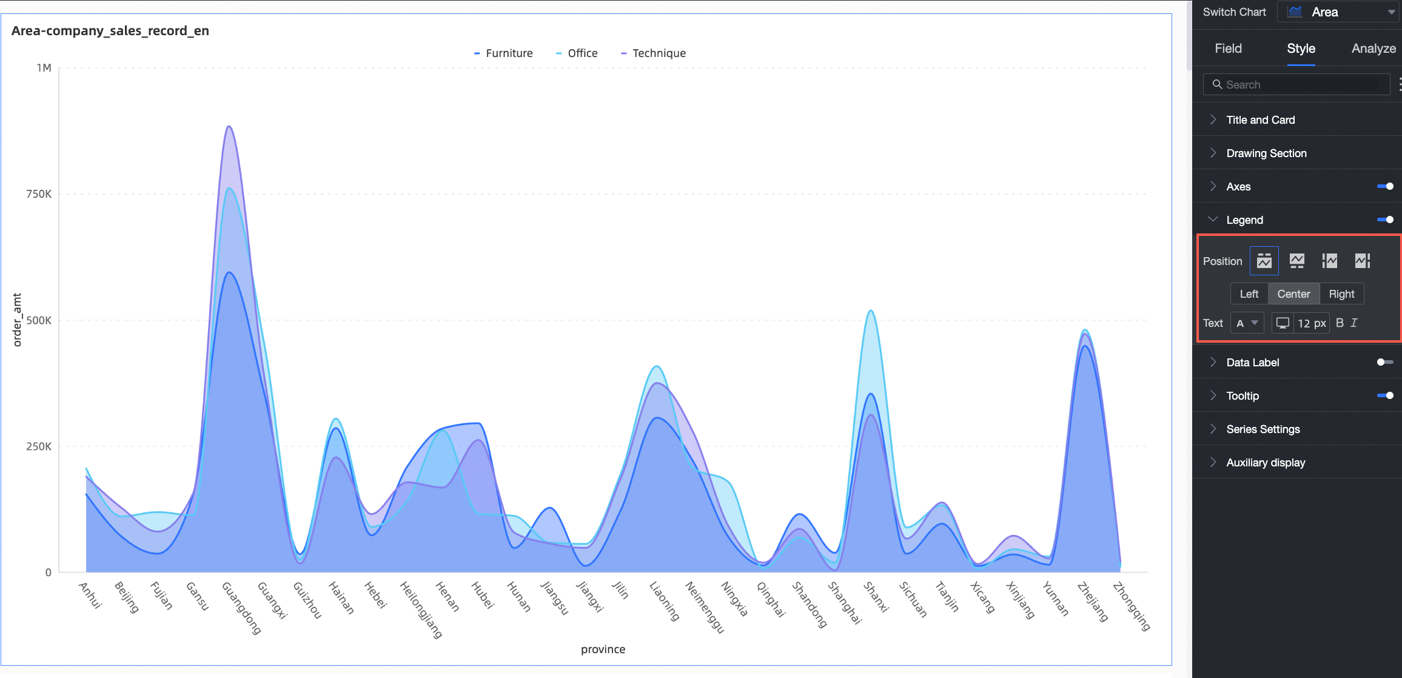The image size is (1402, 678).
Task: Click the Guangdong axis label
Action: point(241,608)
